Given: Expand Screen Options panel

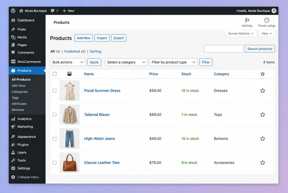Looking at the screenshot, I should 241,33.
